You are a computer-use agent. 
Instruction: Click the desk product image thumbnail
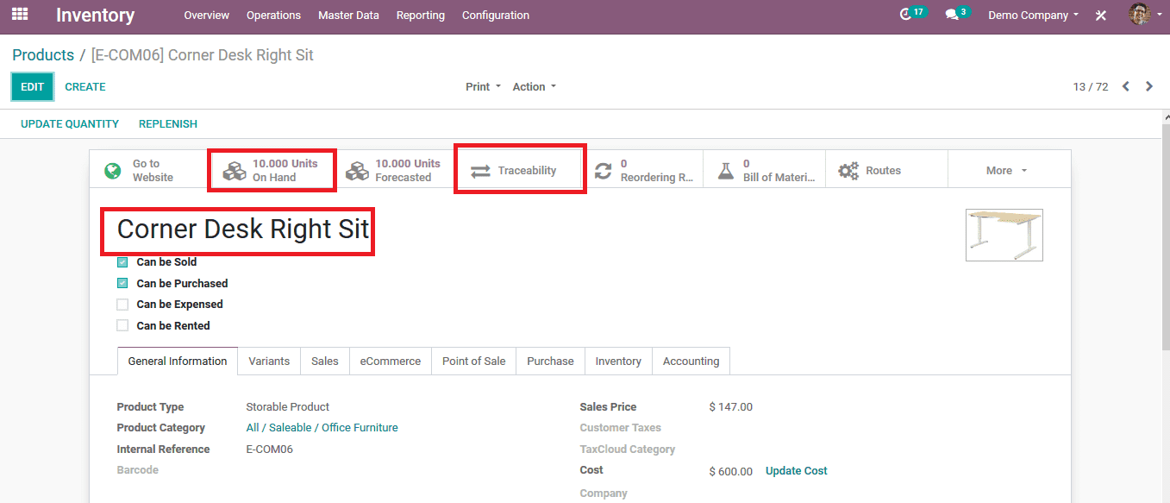click(x=1004, y=235)
